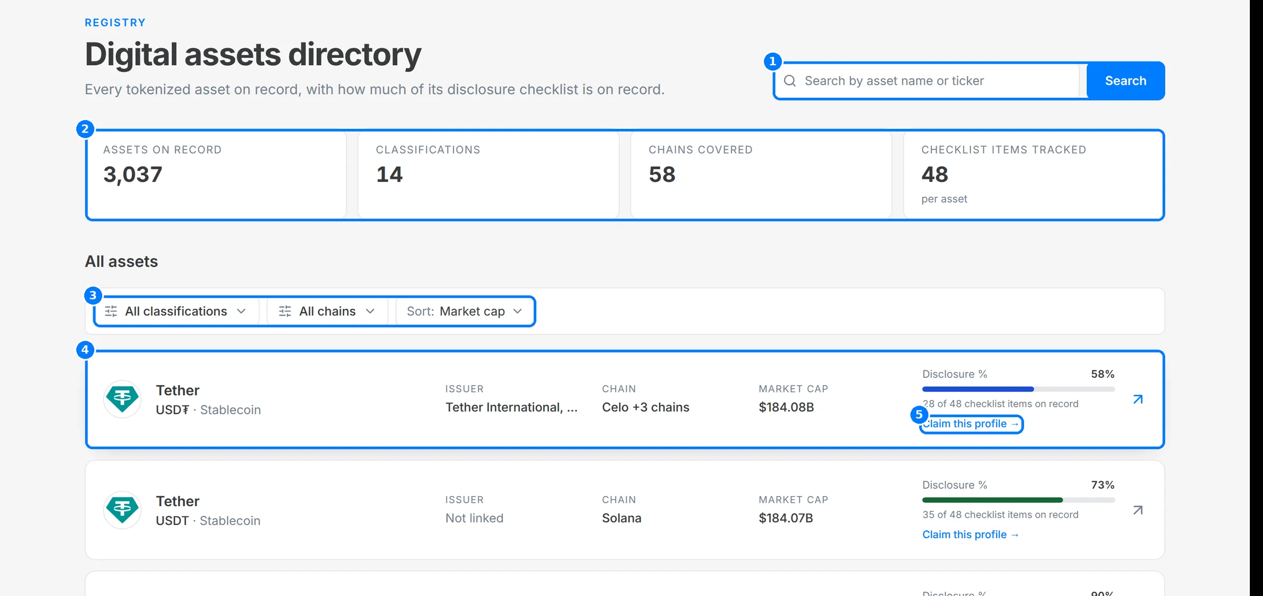The height and width of the screenshot is (596, 1263).
Task: Click the 'Solana' chain text
Action: pos(622,518)
